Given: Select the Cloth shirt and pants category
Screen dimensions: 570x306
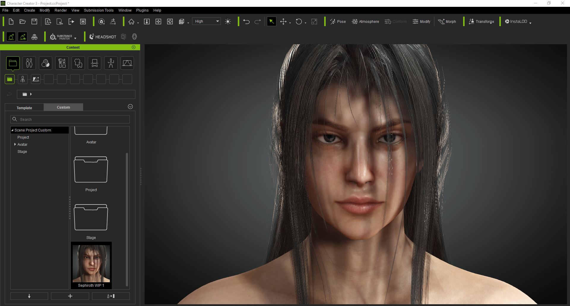Looking at the screenshot, I should [78, 63].
